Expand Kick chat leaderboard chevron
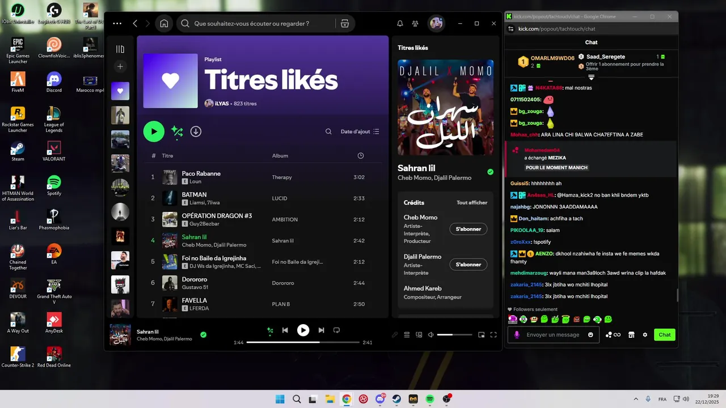The width and height of the screenshot is (726, 408). (x=591, y=78)
